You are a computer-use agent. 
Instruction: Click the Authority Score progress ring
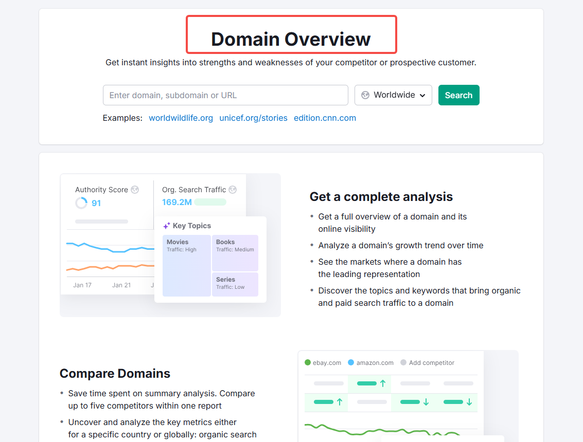coord(81,202)
